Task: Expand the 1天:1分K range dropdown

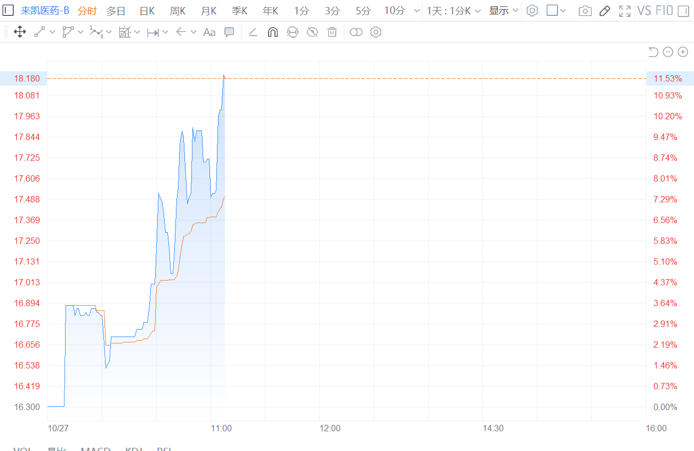Action: 454,11
